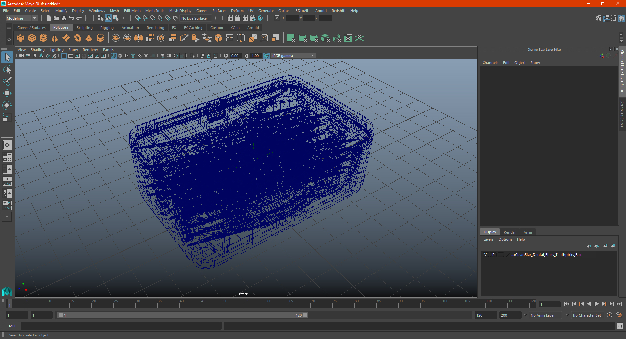
Task: Select the Paint Selection tool
Action: point(7,81)
